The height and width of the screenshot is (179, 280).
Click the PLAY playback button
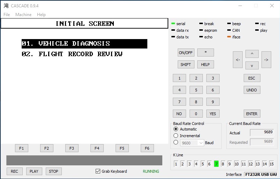[x=34, y=171]
